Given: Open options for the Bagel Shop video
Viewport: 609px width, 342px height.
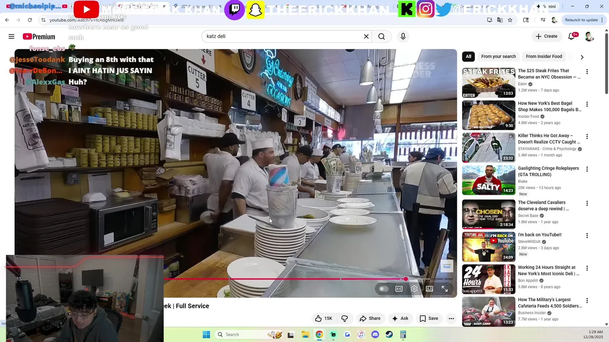Looking at the screenshot, I should (587, 104).
